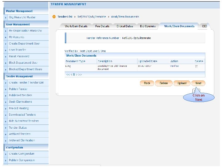The image size is (222, 167).
Task: Open Bids Submitted Tenders menu item
Action: click(24, 121)
